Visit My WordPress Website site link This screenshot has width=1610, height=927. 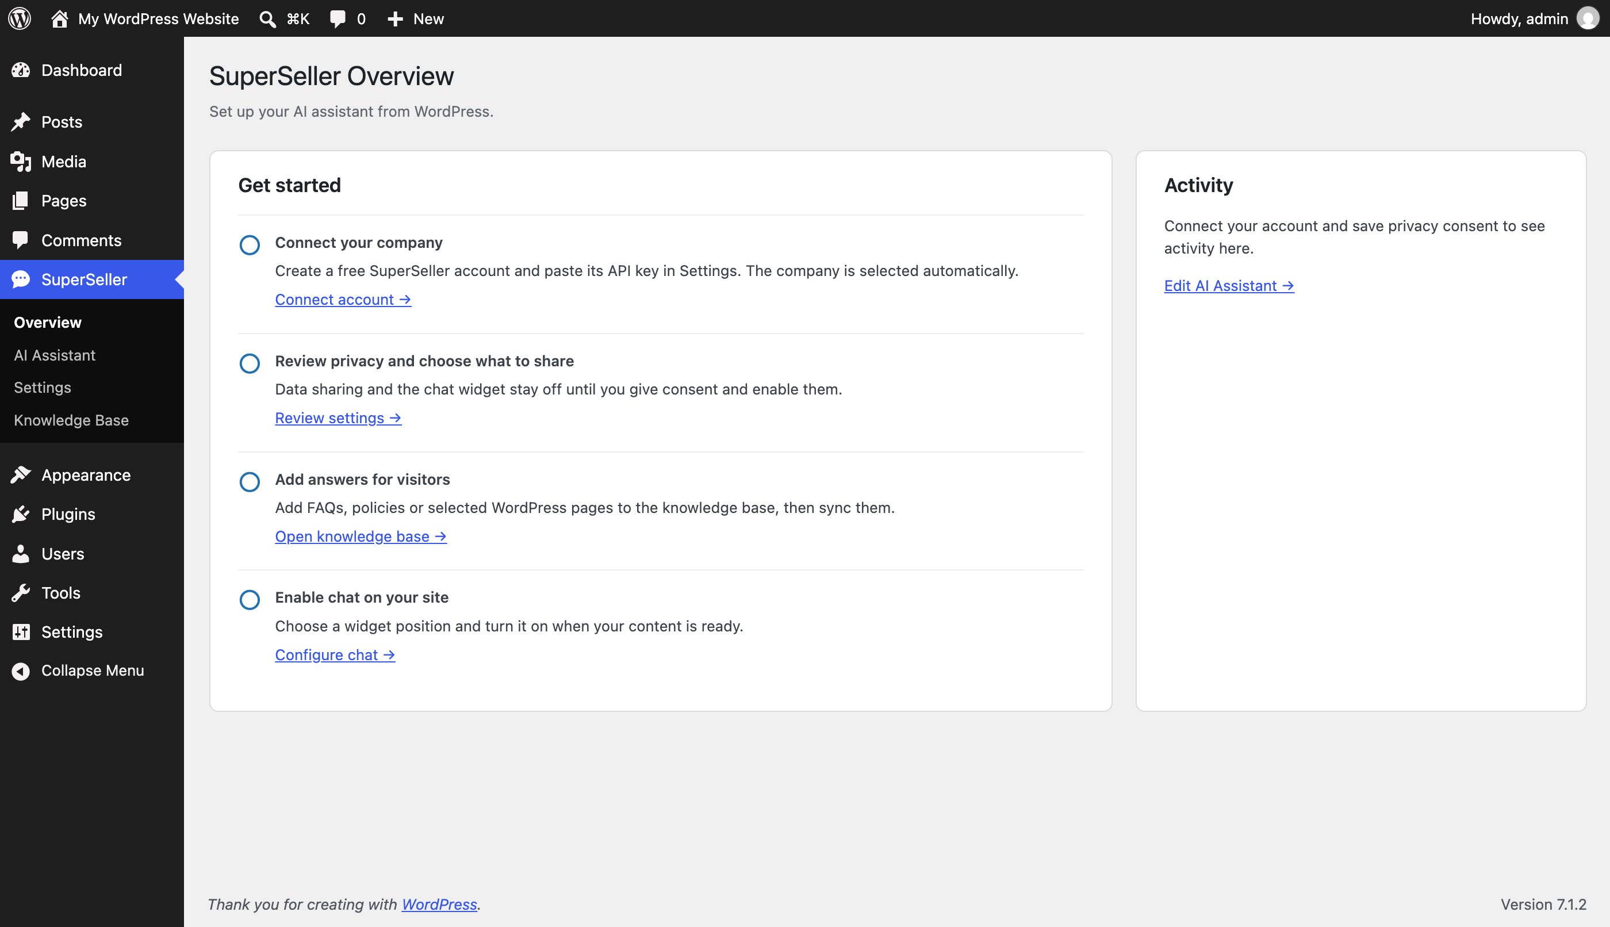coord(159,19)
